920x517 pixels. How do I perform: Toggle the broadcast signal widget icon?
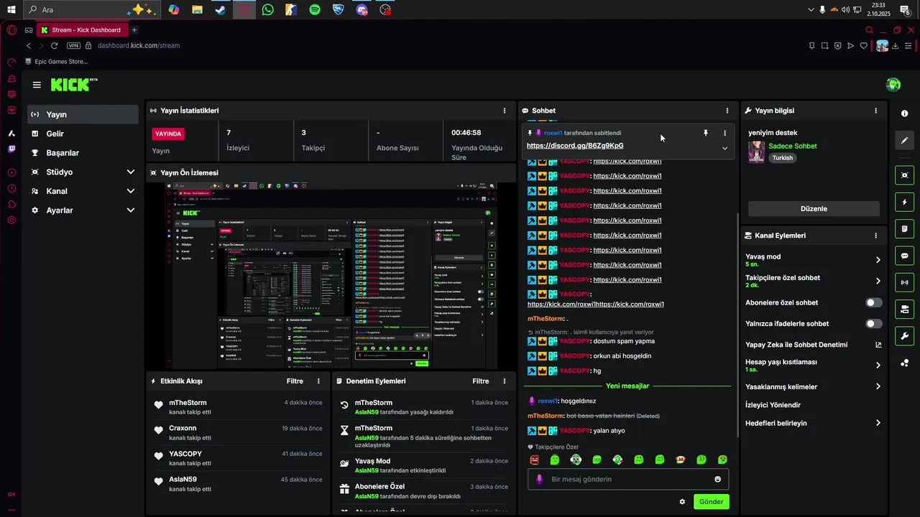pyautogui.click(x=904, y=282)
